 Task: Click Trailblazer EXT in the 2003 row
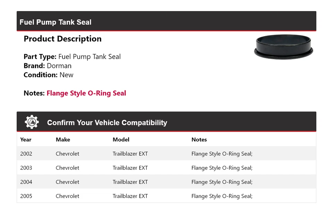click(x=130, y=168)
